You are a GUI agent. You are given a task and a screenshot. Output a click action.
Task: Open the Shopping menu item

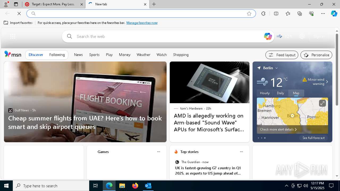click(x=181, y=55)
